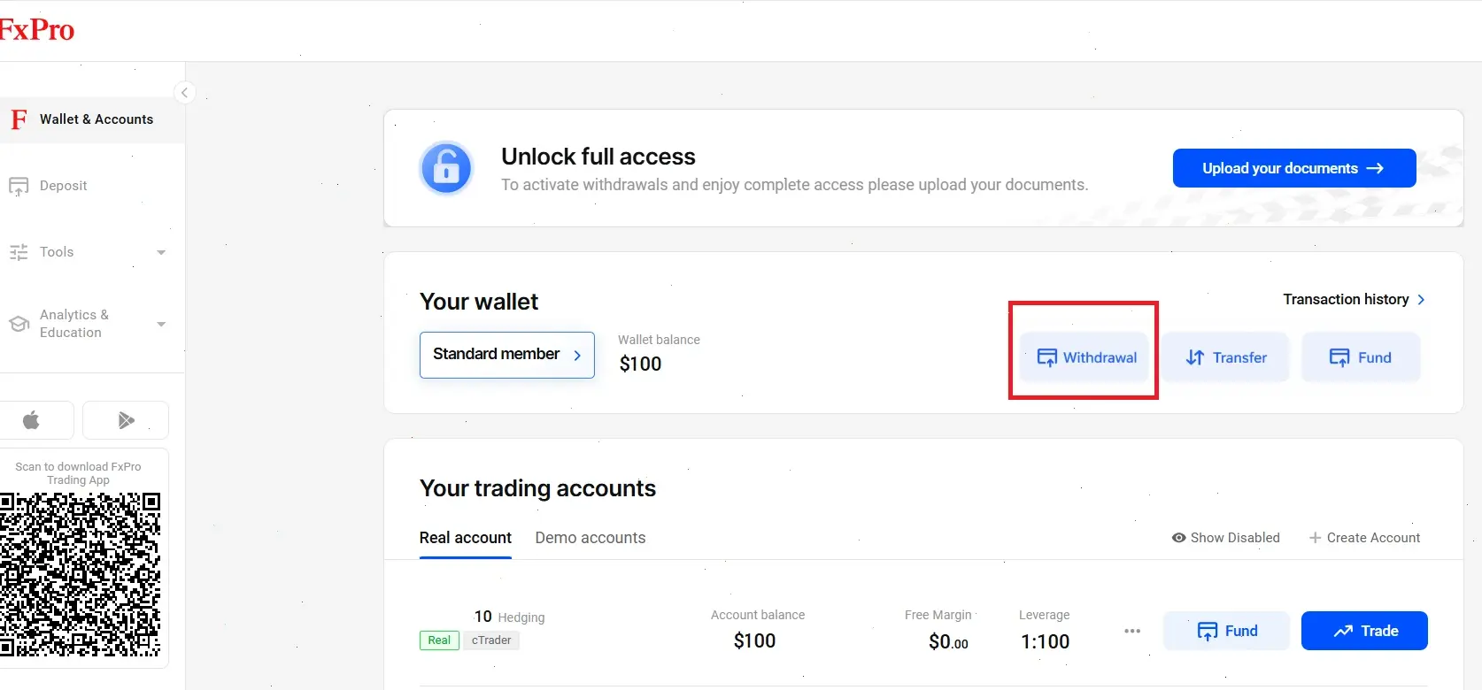Select the Real account tab
Screen dimensions: 1482x690
(465, 538)
